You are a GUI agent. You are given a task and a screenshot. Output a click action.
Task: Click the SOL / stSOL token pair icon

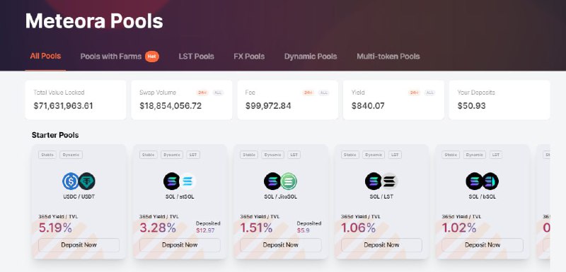180,181
